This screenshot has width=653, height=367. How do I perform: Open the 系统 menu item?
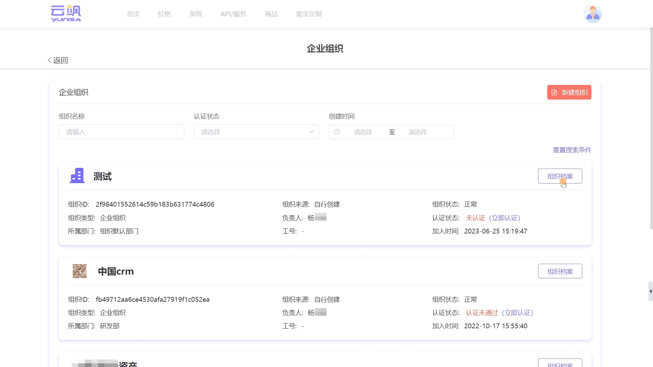point(196,14)
